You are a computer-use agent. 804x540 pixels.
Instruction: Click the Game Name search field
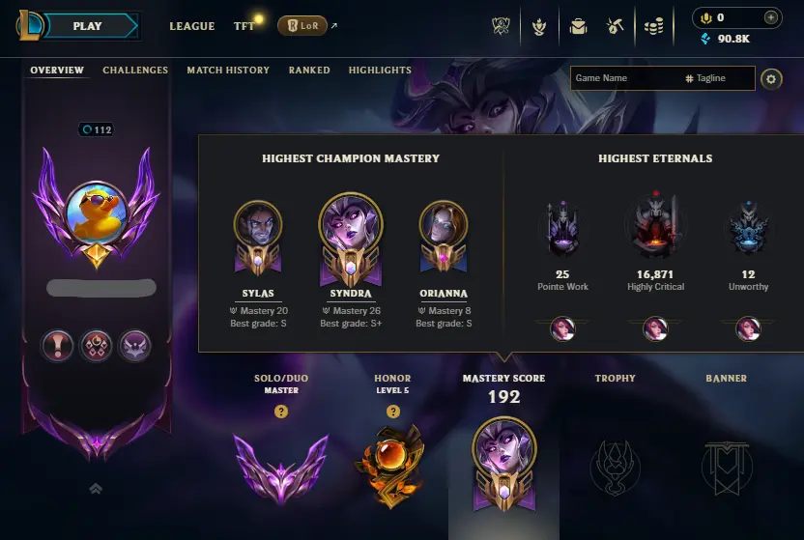pos(626,78)
